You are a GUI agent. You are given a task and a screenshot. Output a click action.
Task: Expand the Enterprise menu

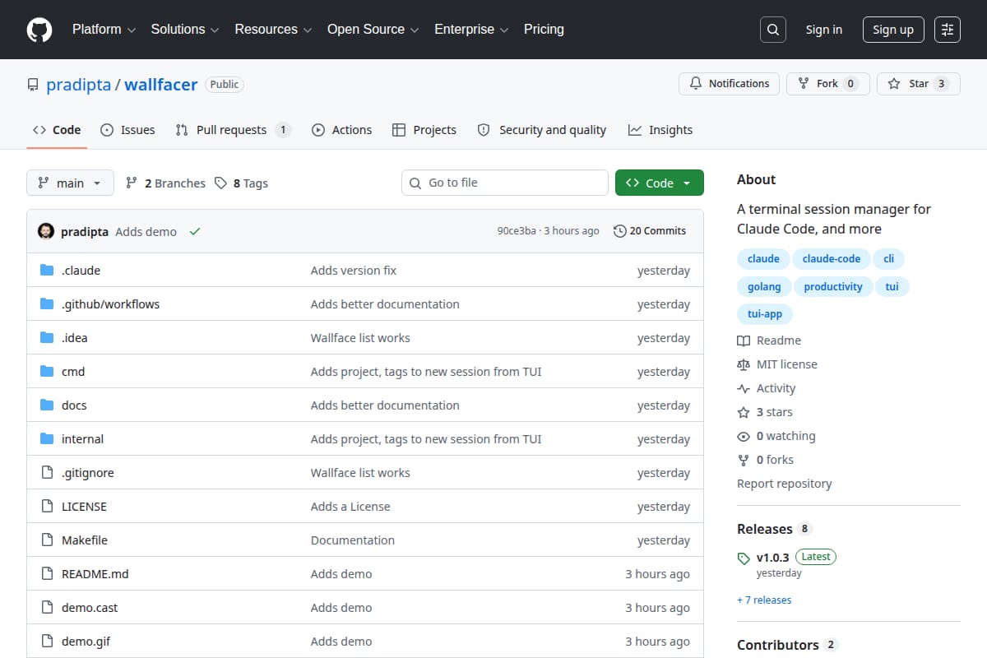(x=471, y=30)
